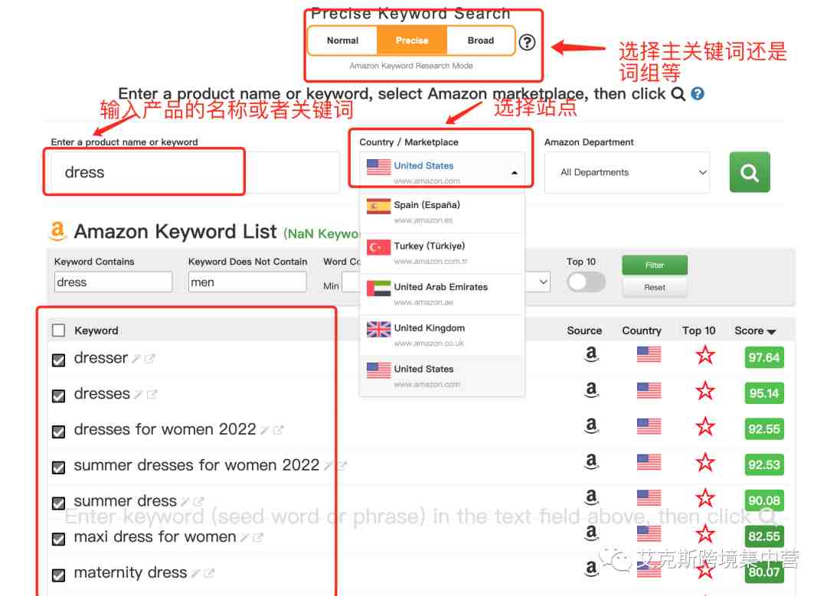Uncheck the maternity dress checkbox
This screenshot has width=827, height=596.
58,575
